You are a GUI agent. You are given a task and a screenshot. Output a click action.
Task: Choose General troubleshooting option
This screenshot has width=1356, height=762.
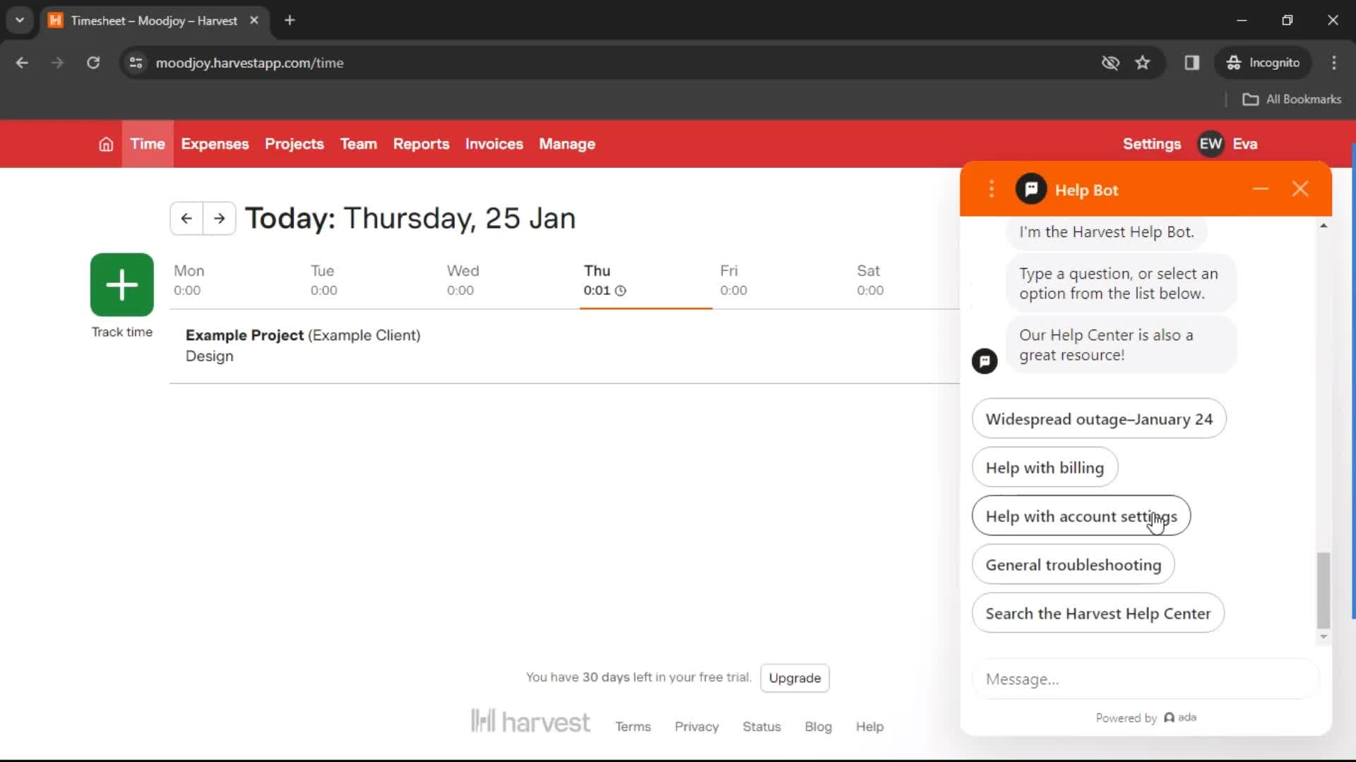point(1073,565)
